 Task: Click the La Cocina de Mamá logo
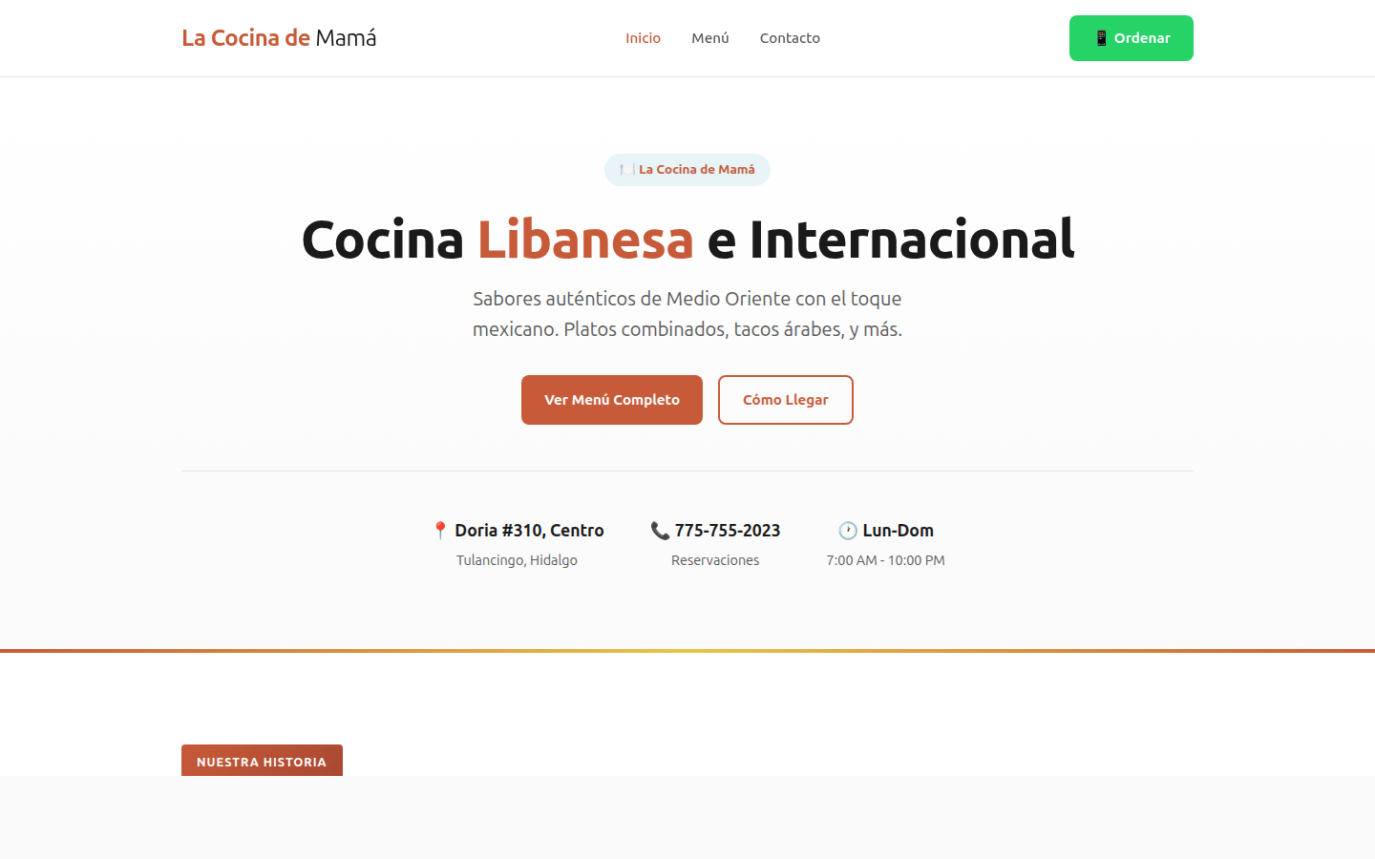279,38
